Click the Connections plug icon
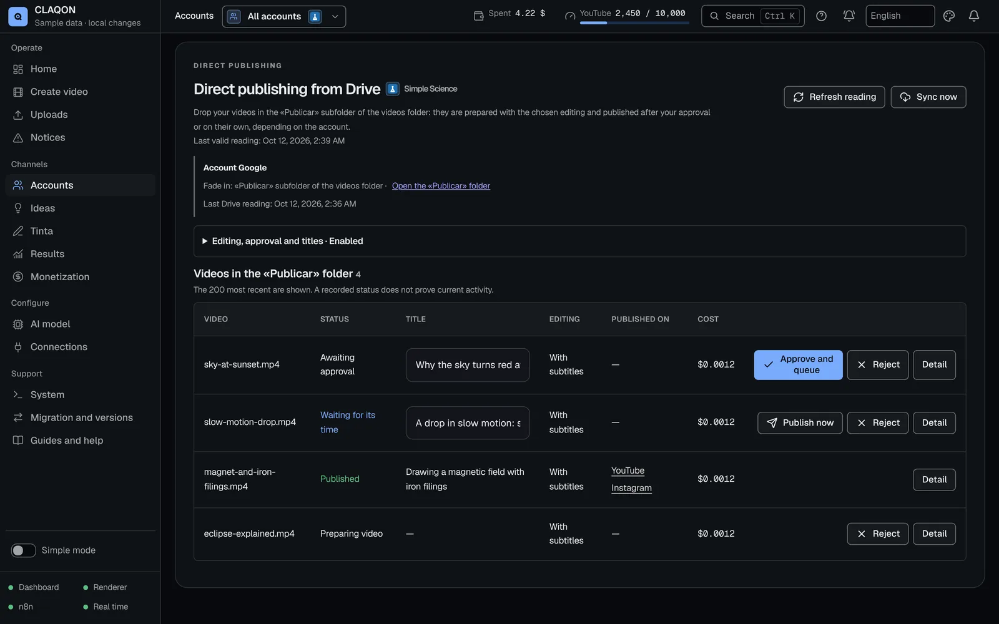 (x=18, y=347)
